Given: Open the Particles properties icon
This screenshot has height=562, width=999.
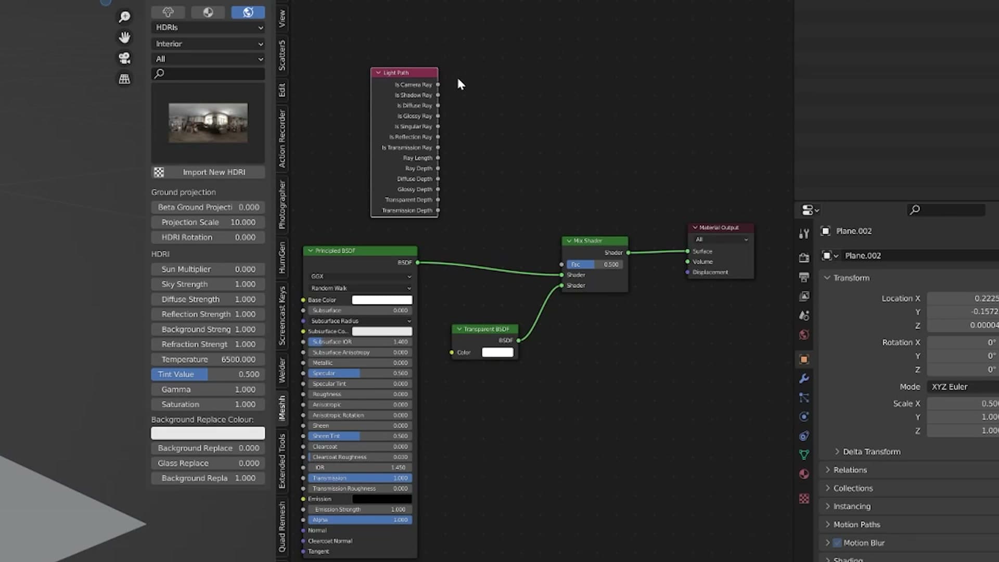Looking at the screenshot, I should point(804,398).
